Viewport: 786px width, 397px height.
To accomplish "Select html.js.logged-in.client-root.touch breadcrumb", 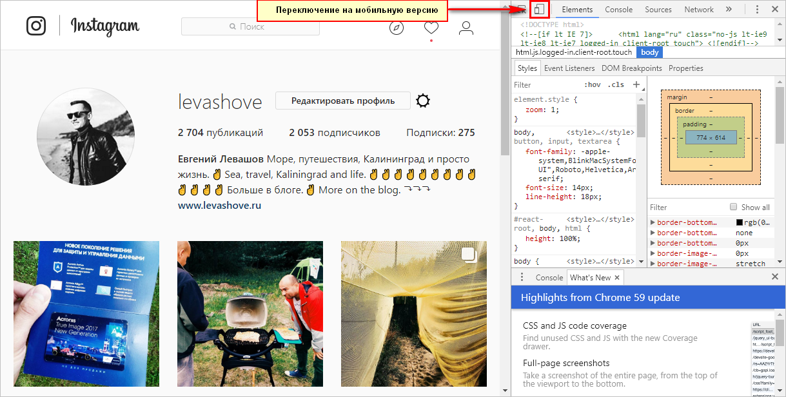I will tap(574, 52).
